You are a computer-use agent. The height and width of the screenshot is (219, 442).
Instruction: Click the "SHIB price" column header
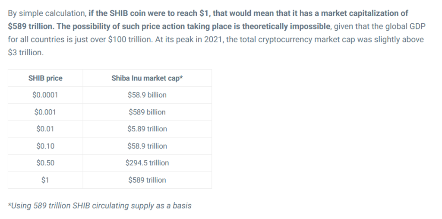click(45, 78)
